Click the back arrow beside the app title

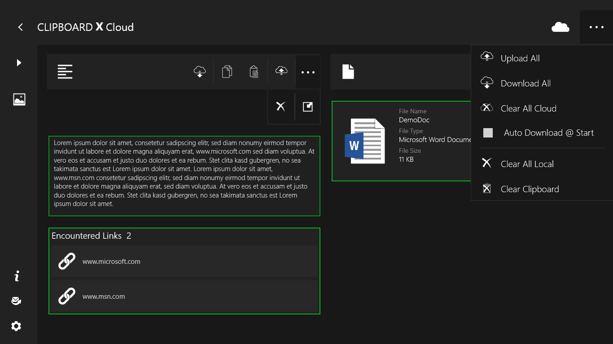pyautogui.click(x=20, y=27)
